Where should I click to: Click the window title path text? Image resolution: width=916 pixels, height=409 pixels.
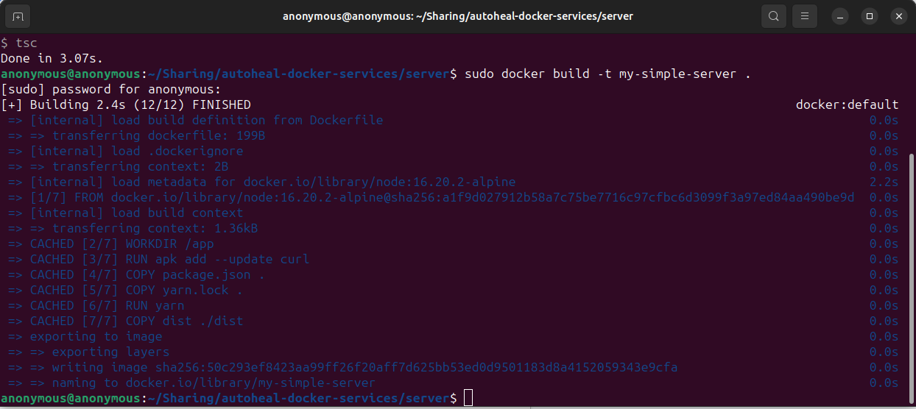point(457,15)
